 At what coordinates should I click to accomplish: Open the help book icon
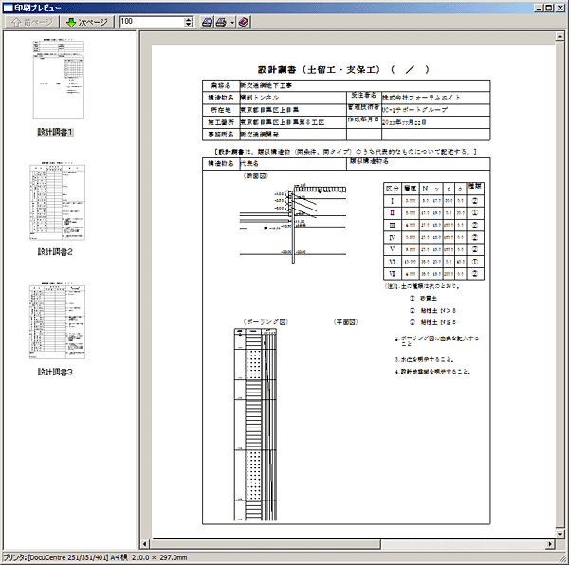(244, 22)
